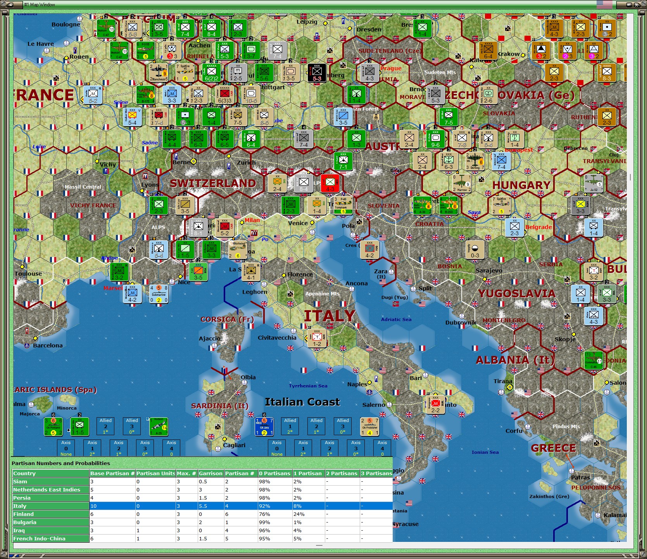Click Finland's 24% one-partisan cell
This screenshot has width=647, height=559.
pos(309,514)
